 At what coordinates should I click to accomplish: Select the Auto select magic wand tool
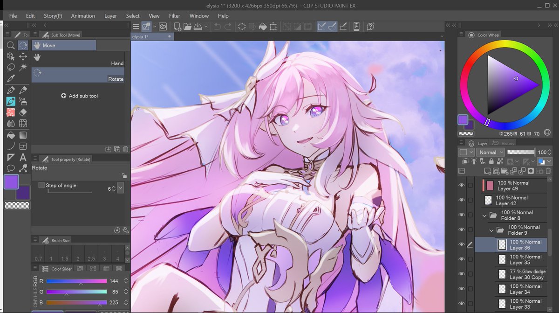coord(23,67)
